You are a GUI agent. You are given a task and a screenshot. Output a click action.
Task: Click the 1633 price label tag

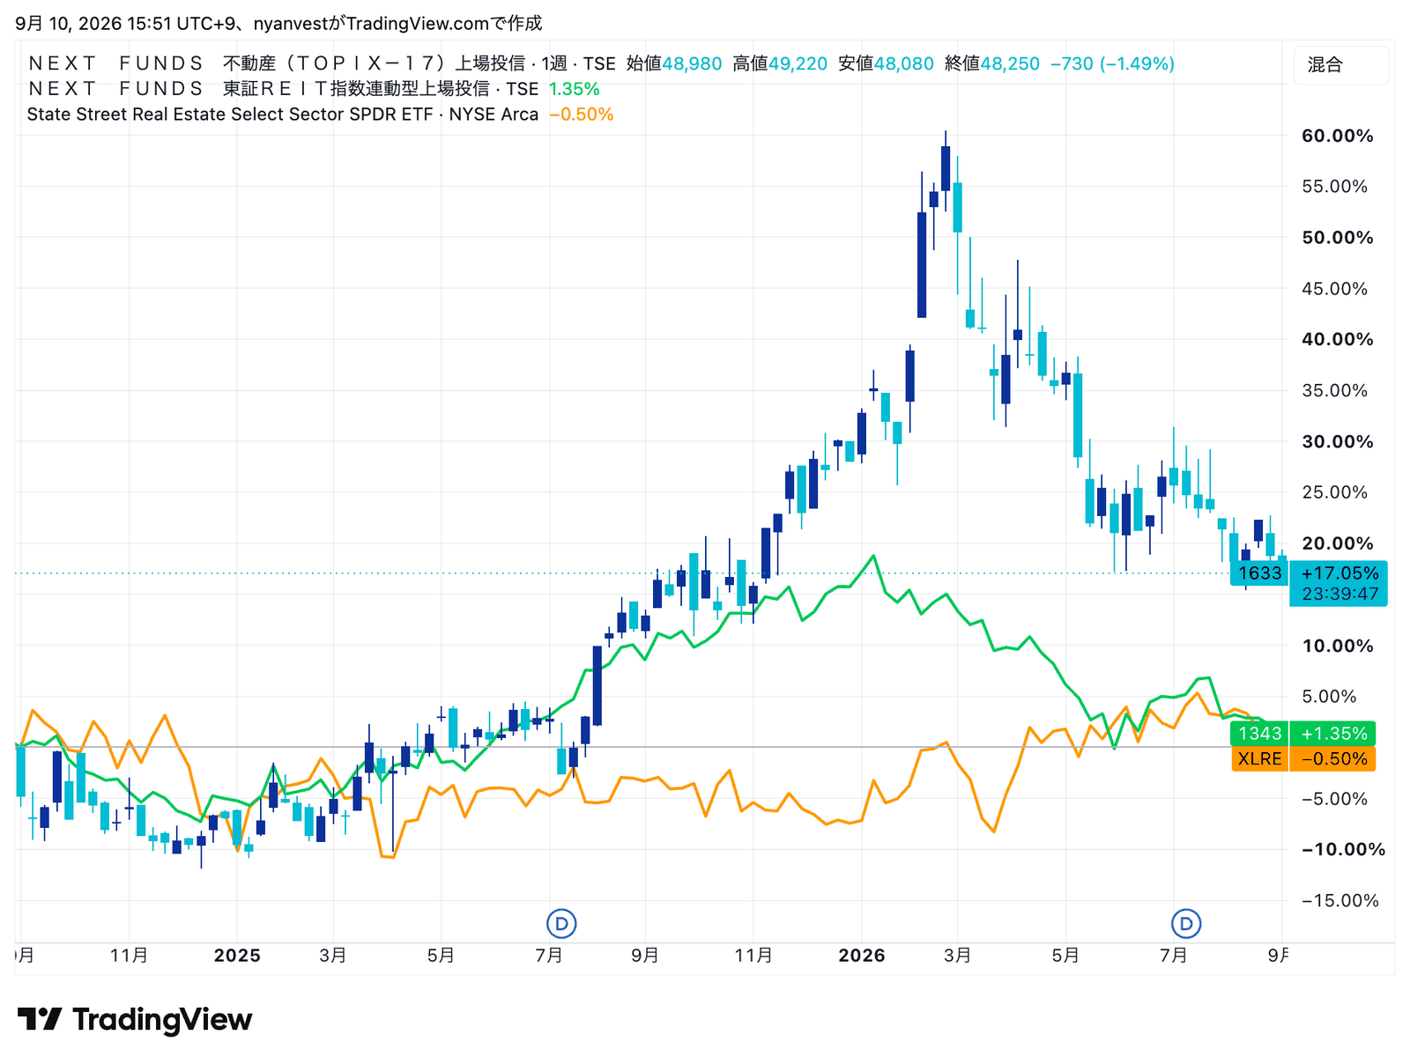(1259, 573)
